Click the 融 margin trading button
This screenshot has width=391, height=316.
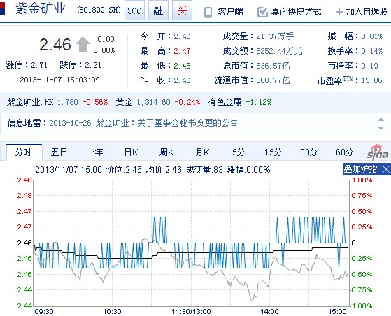pos(158,10)
